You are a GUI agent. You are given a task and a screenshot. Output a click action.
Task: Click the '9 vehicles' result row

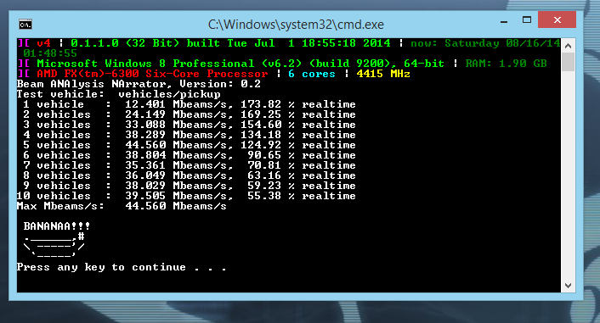[190, 186]
